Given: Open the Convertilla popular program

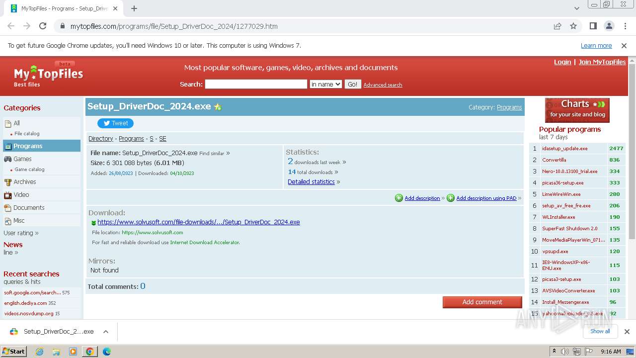Looking at the screenshot, I should pyautogui.click(x=554, y=160).
